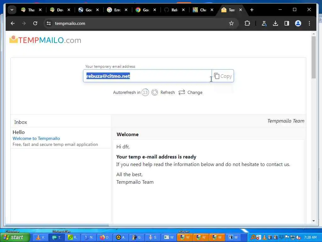Toggle the Chrome side panel icon
This screenshot has height=242, width=322.
coord(287,23)
